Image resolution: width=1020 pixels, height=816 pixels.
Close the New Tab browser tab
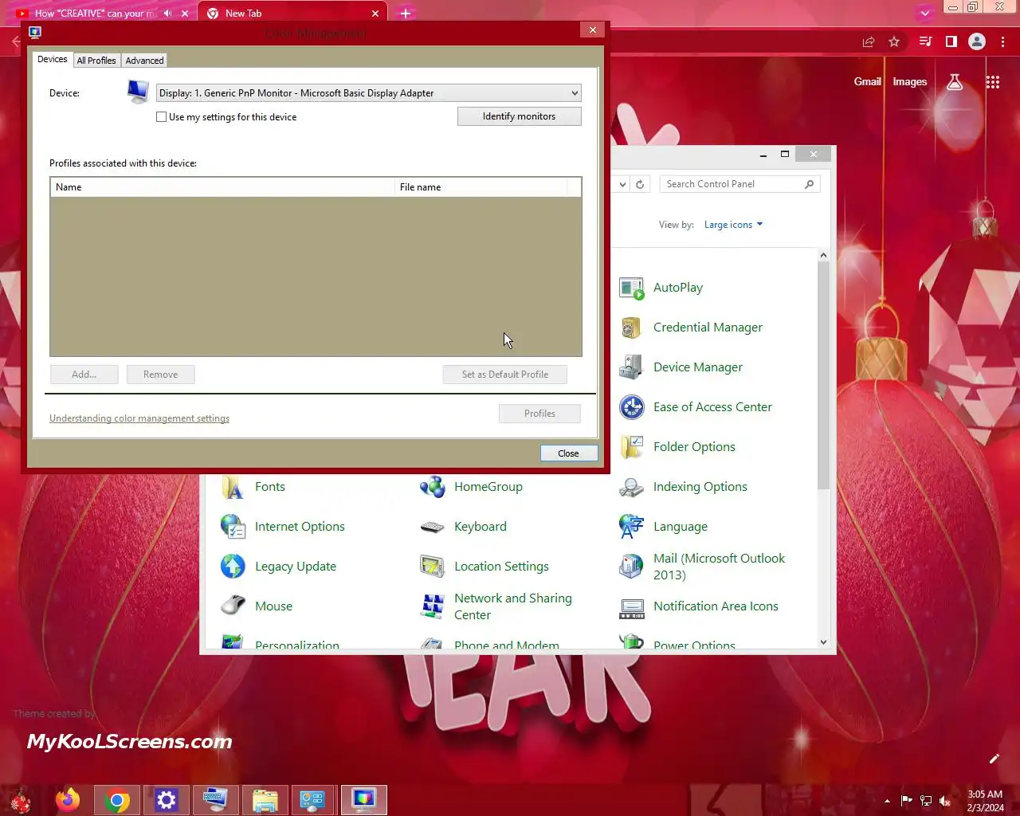point(375,14)
